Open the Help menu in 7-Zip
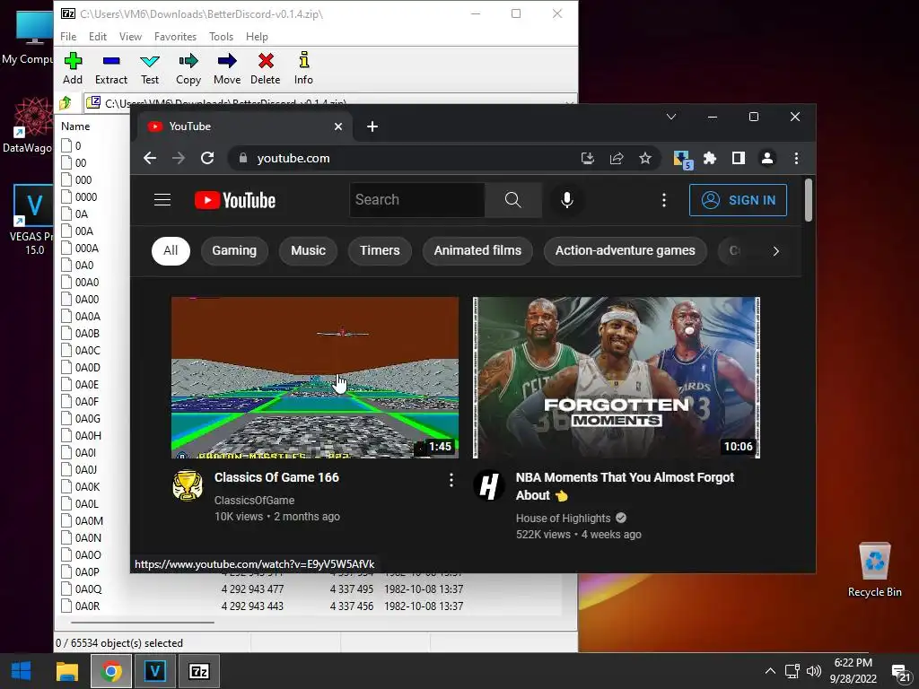This screenshot has width=919, height=689. 257,36
